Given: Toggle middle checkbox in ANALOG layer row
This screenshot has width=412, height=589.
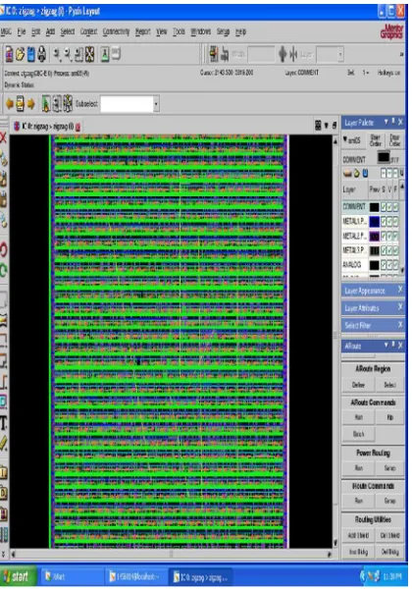Looking at the screenshot, I should click(389, 265).
